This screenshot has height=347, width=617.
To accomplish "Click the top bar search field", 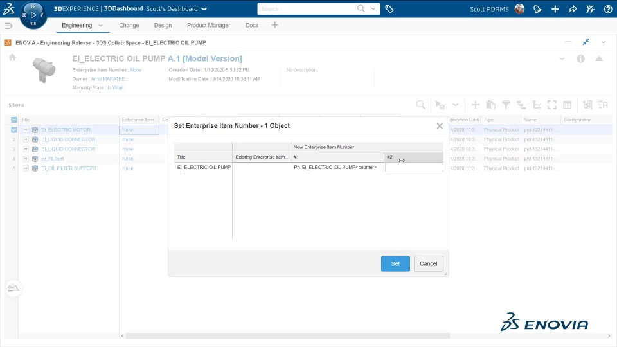I will (x=307, y=8).
